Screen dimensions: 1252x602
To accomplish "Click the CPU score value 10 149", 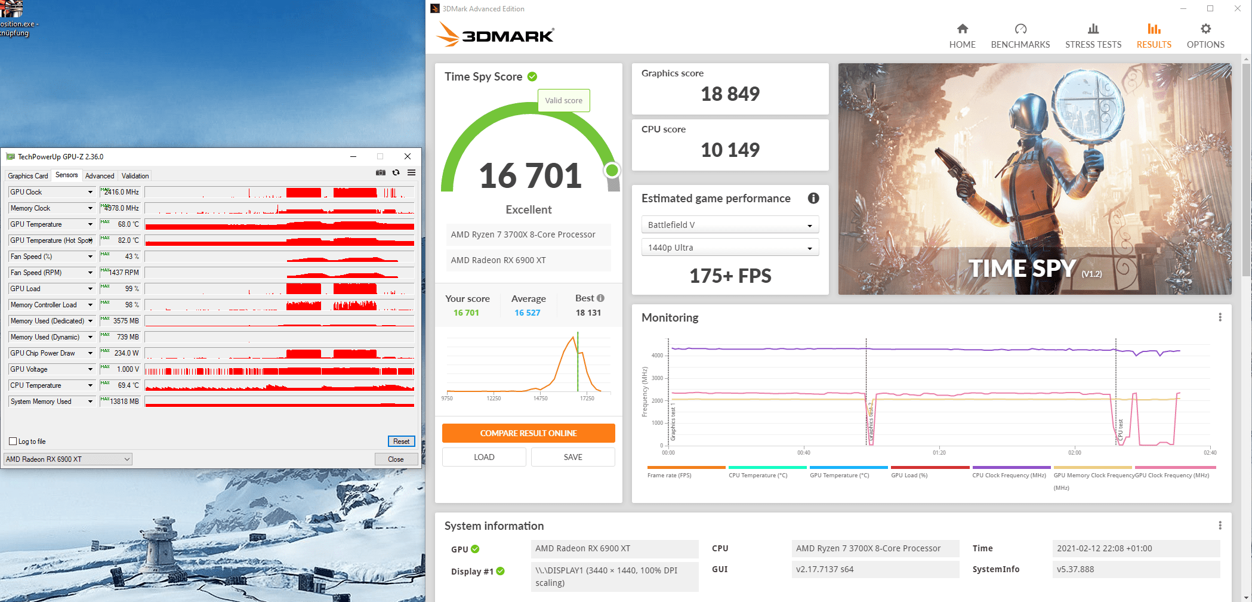I will 730,150.
